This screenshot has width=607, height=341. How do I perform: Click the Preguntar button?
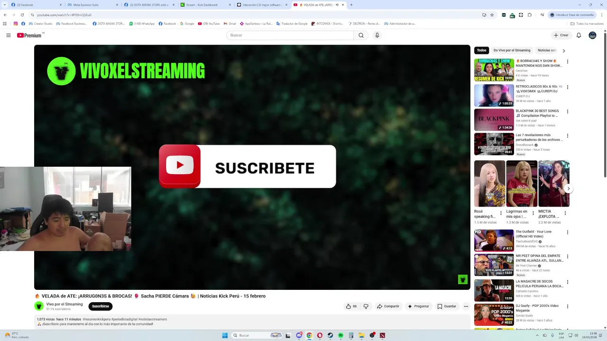click(418, 306)
